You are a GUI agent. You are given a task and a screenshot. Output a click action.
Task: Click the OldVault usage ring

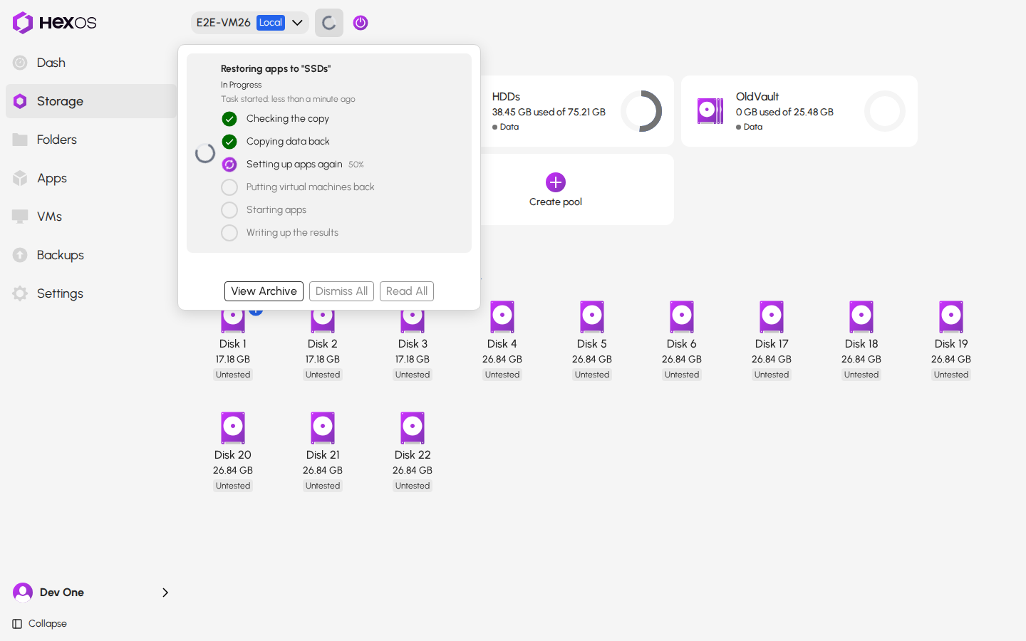click(x=885, y=111)
